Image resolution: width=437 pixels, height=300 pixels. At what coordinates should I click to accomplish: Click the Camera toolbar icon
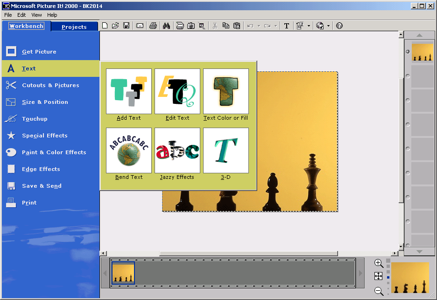tap(191, 26)
